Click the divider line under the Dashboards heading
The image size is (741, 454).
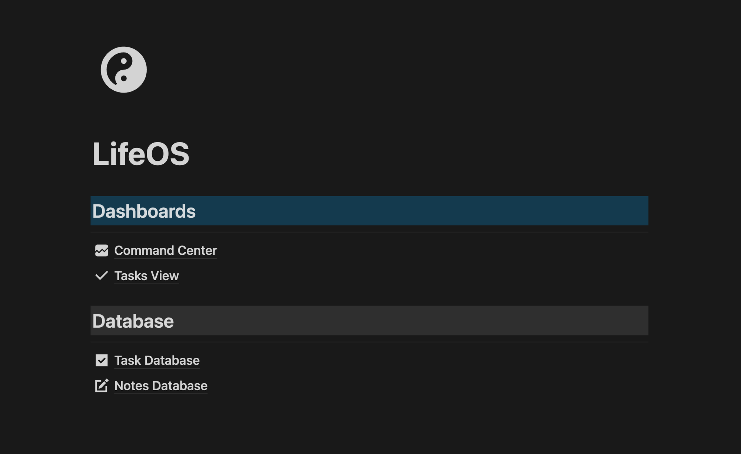click(369, 232)
